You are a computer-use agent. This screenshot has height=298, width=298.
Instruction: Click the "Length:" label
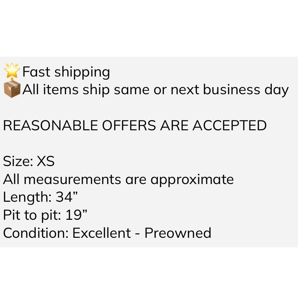pos(27,198)
